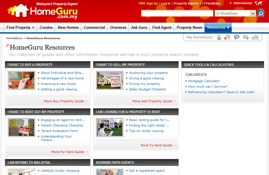Click the magnifier search button
Viewport: 269px width, 175px height.
click(x=260, y=13)
